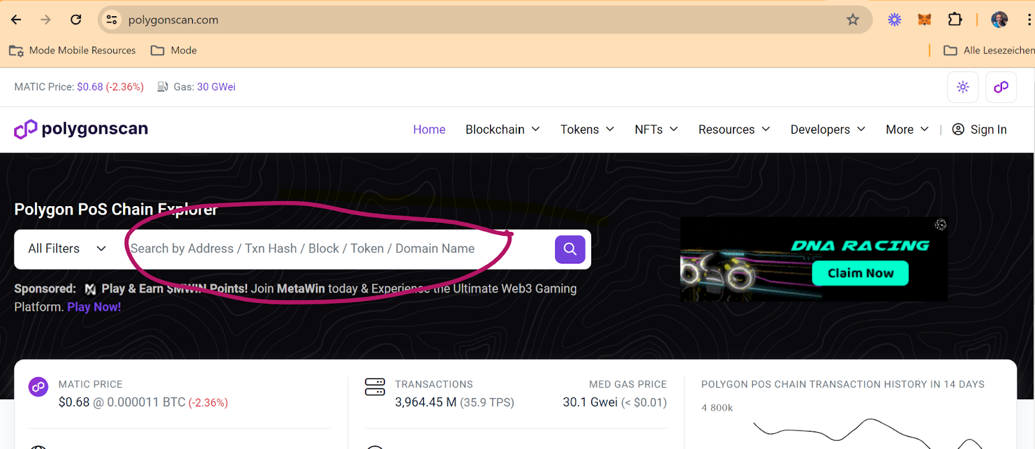Open the All Filters dropdown
Viewport: 1035px width, 449px height.
click(67, 249)
